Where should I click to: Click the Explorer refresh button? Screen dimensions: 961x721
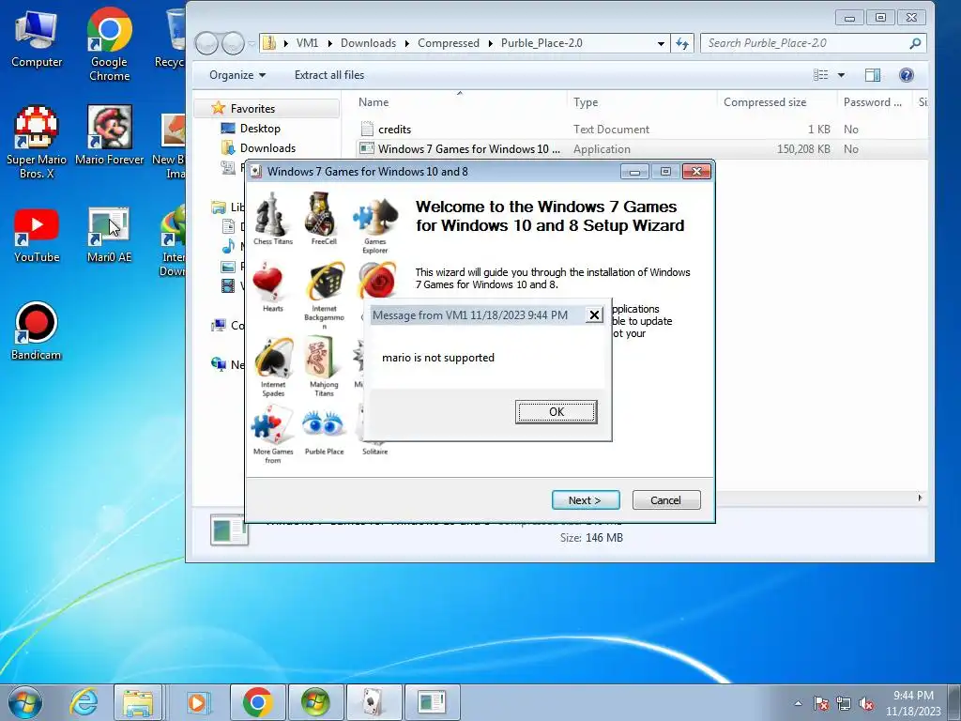(682, 43)
